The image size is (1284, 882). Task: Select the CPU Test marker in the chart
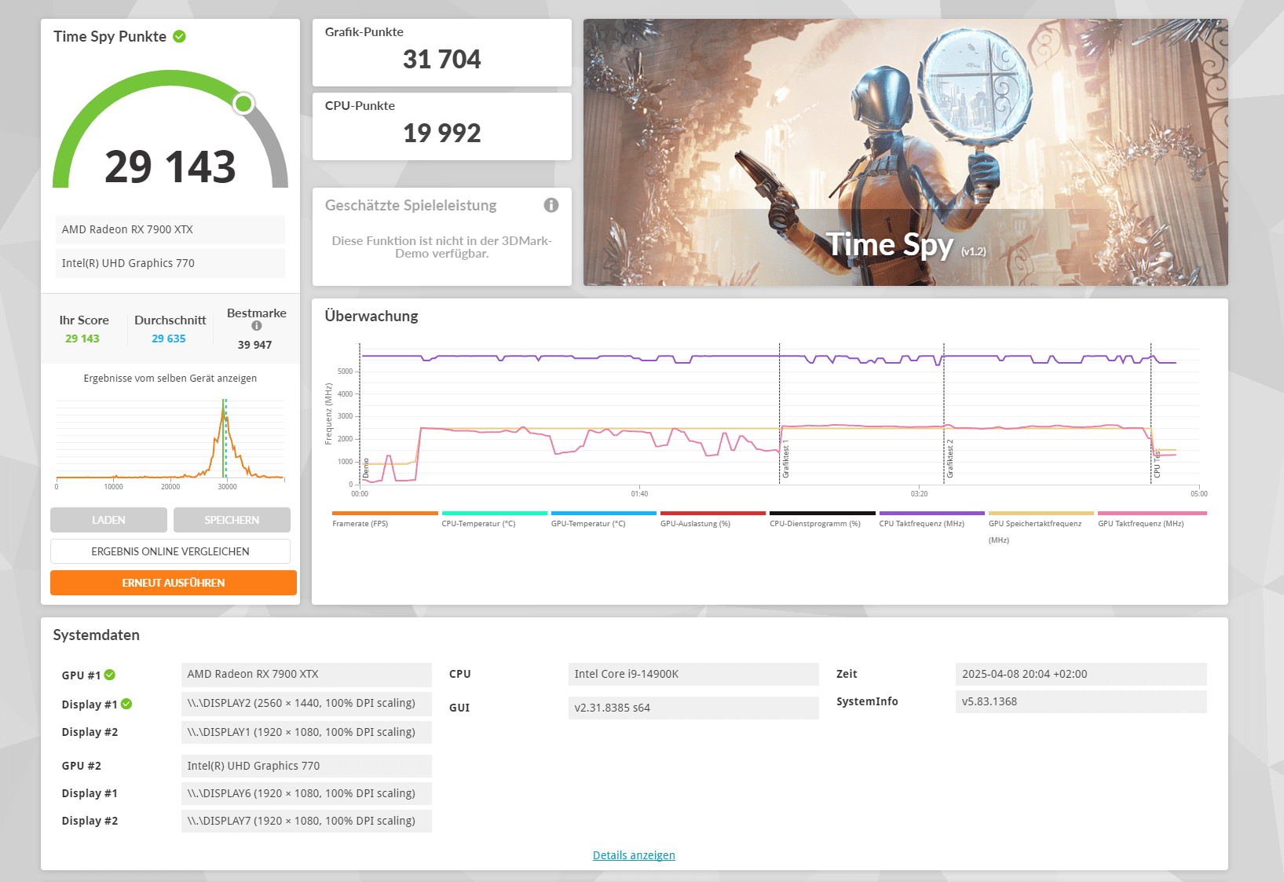click(1157, 463)
